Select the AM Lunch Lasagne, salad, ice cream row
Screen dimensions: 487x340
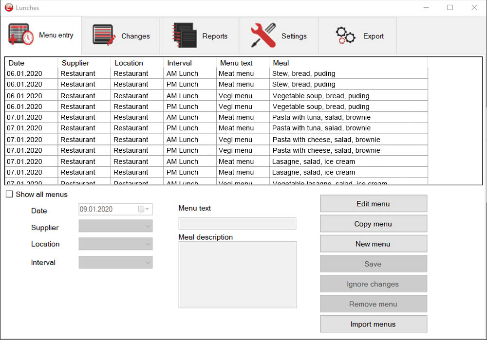[x=216, y=161]
